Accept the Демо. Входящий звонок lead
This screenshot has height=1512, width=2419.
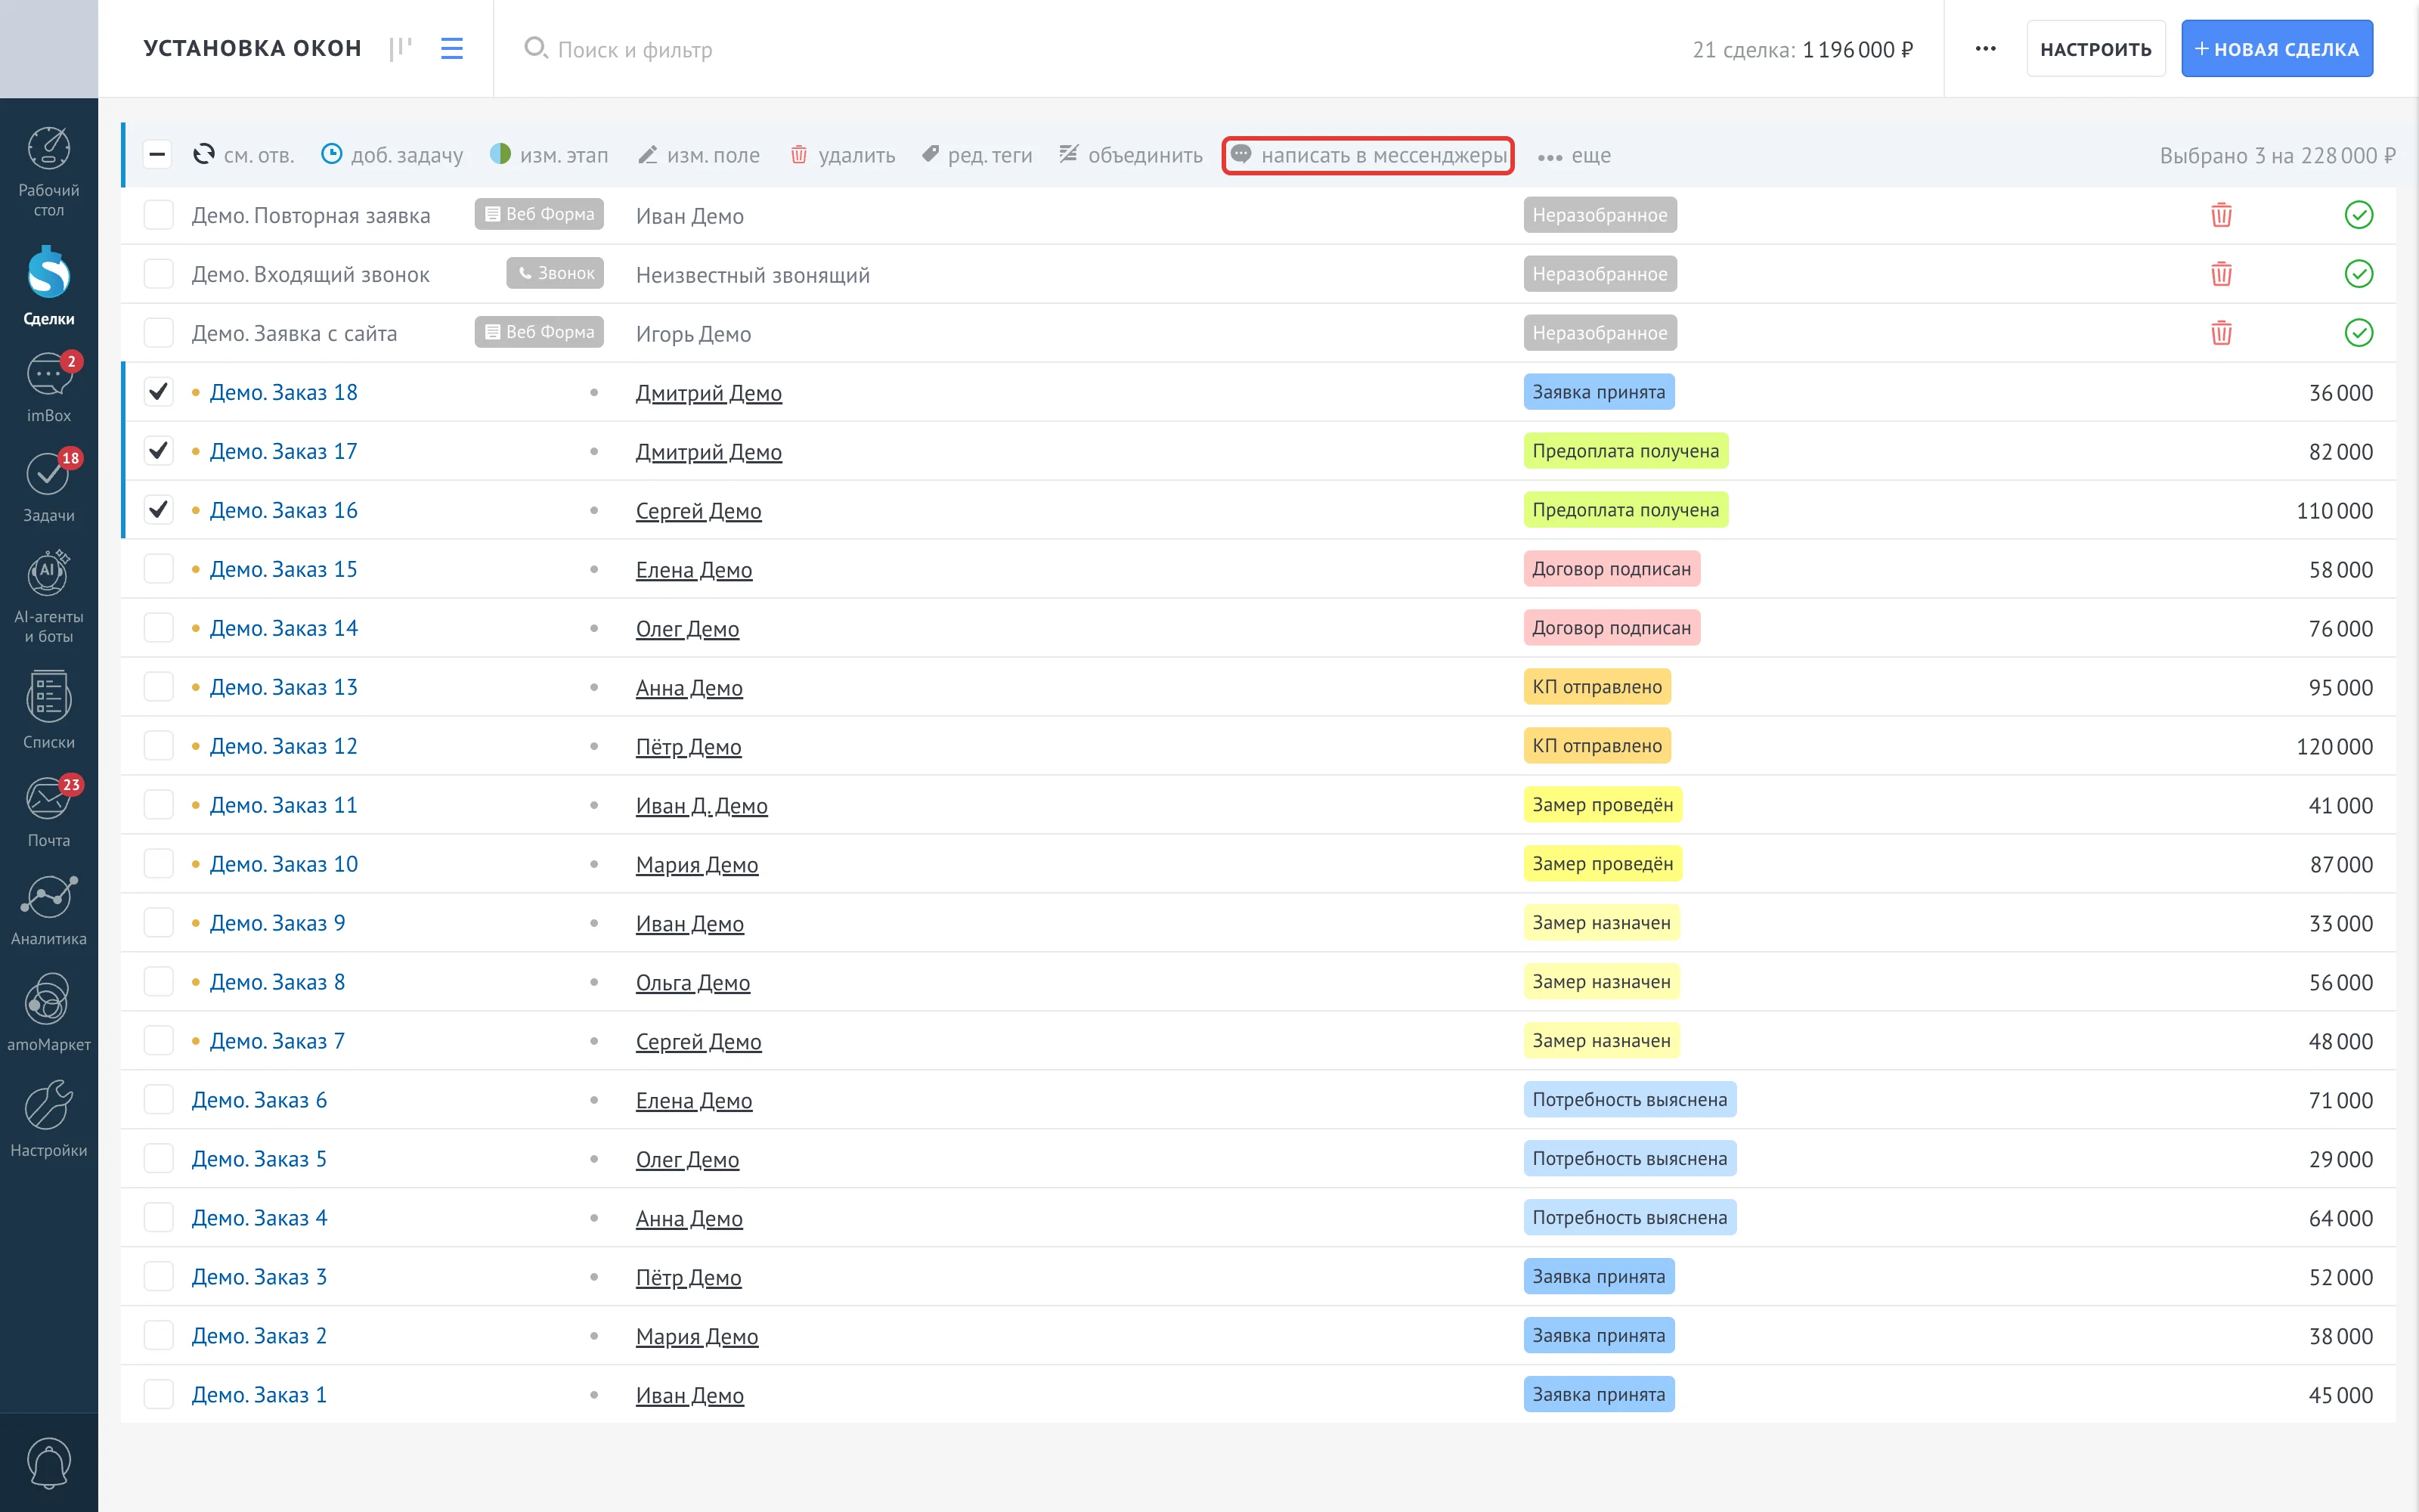click(x=2358, y=274)
